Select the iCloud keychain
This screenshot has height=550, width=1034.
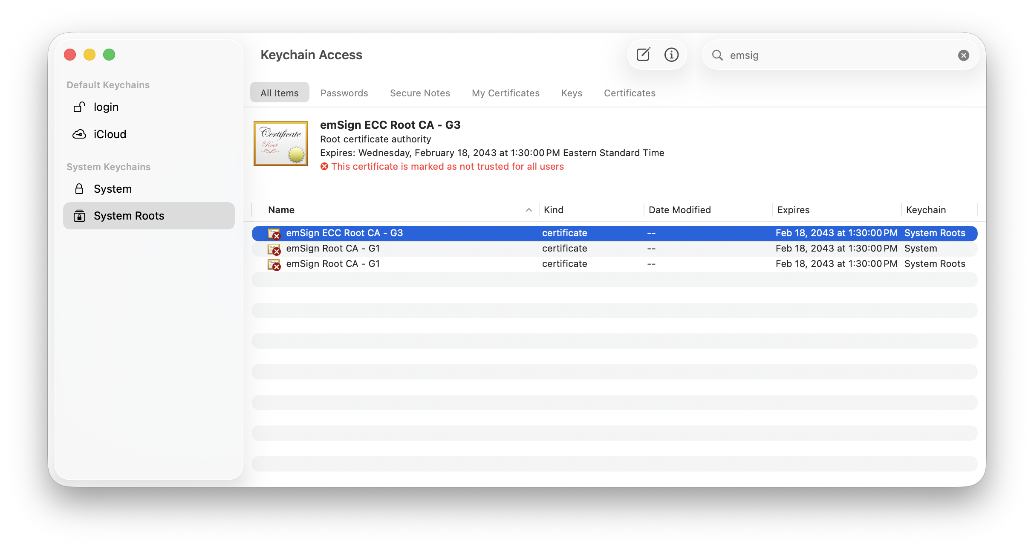(x=149, y=134)
